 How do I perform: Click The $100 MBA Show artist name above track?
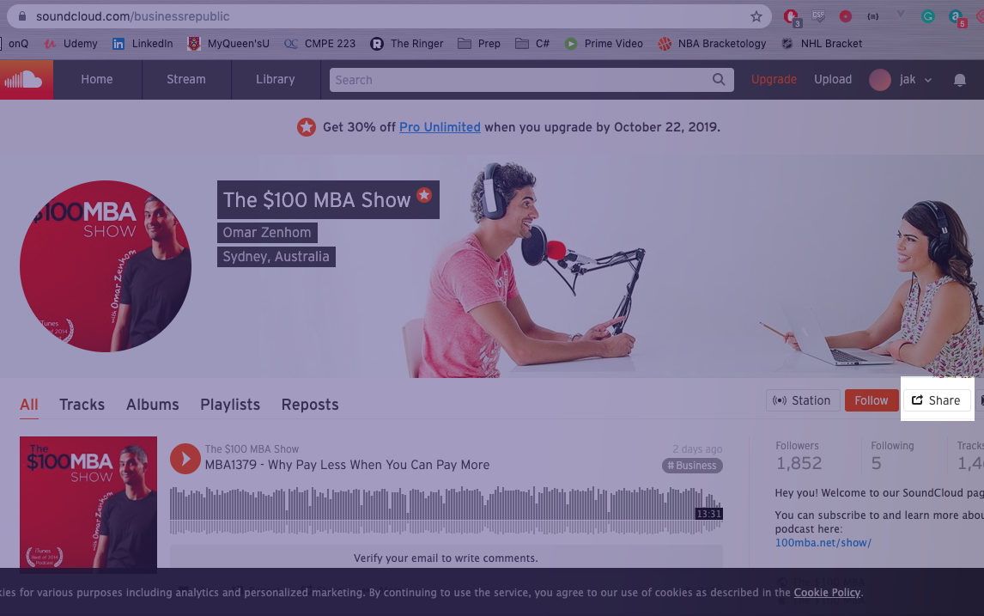click(252, 449)
